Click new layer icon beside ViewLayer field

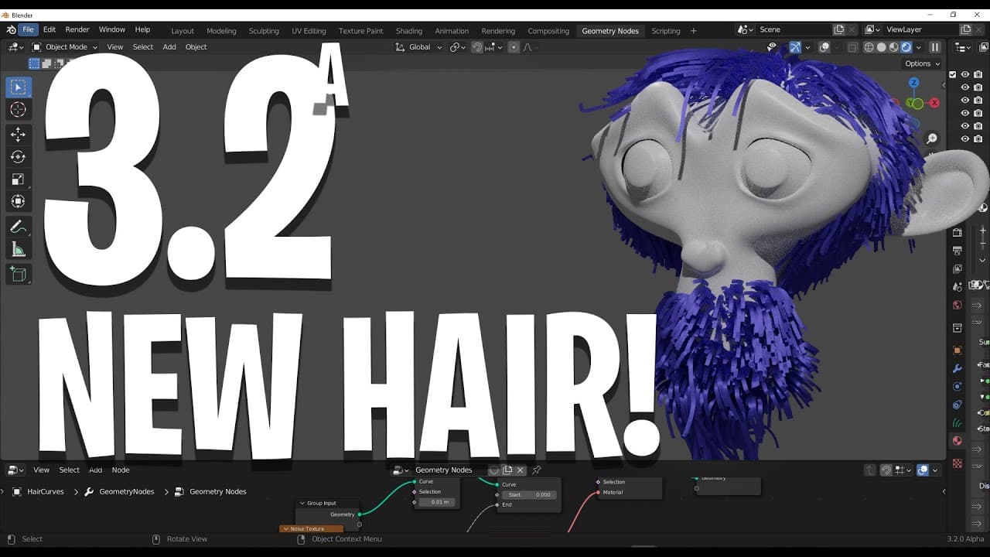click(x=965, y=29)
